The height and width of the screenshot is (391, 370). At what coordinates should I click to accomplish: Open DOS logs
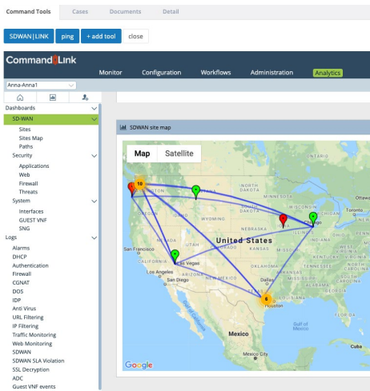pos(18,292)
